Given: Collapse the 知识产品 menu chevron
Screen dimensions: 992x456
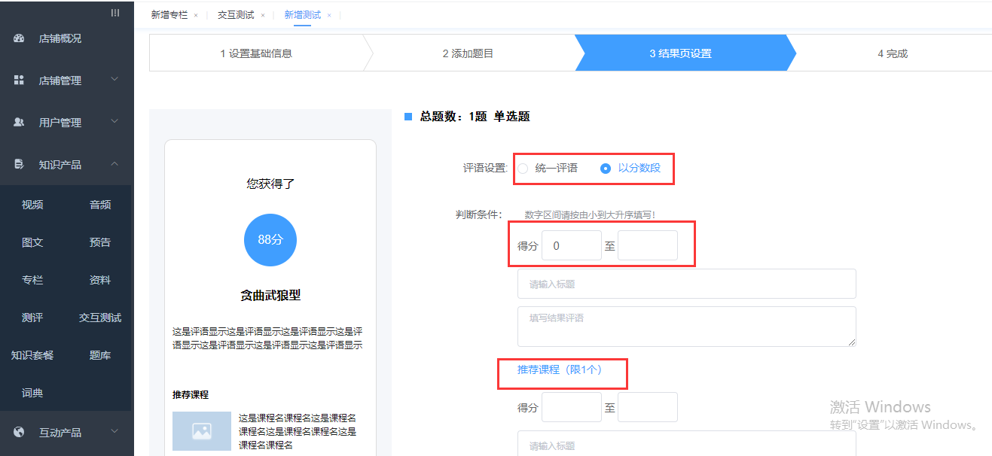Looking at the screenshot, I should [114, 163].
